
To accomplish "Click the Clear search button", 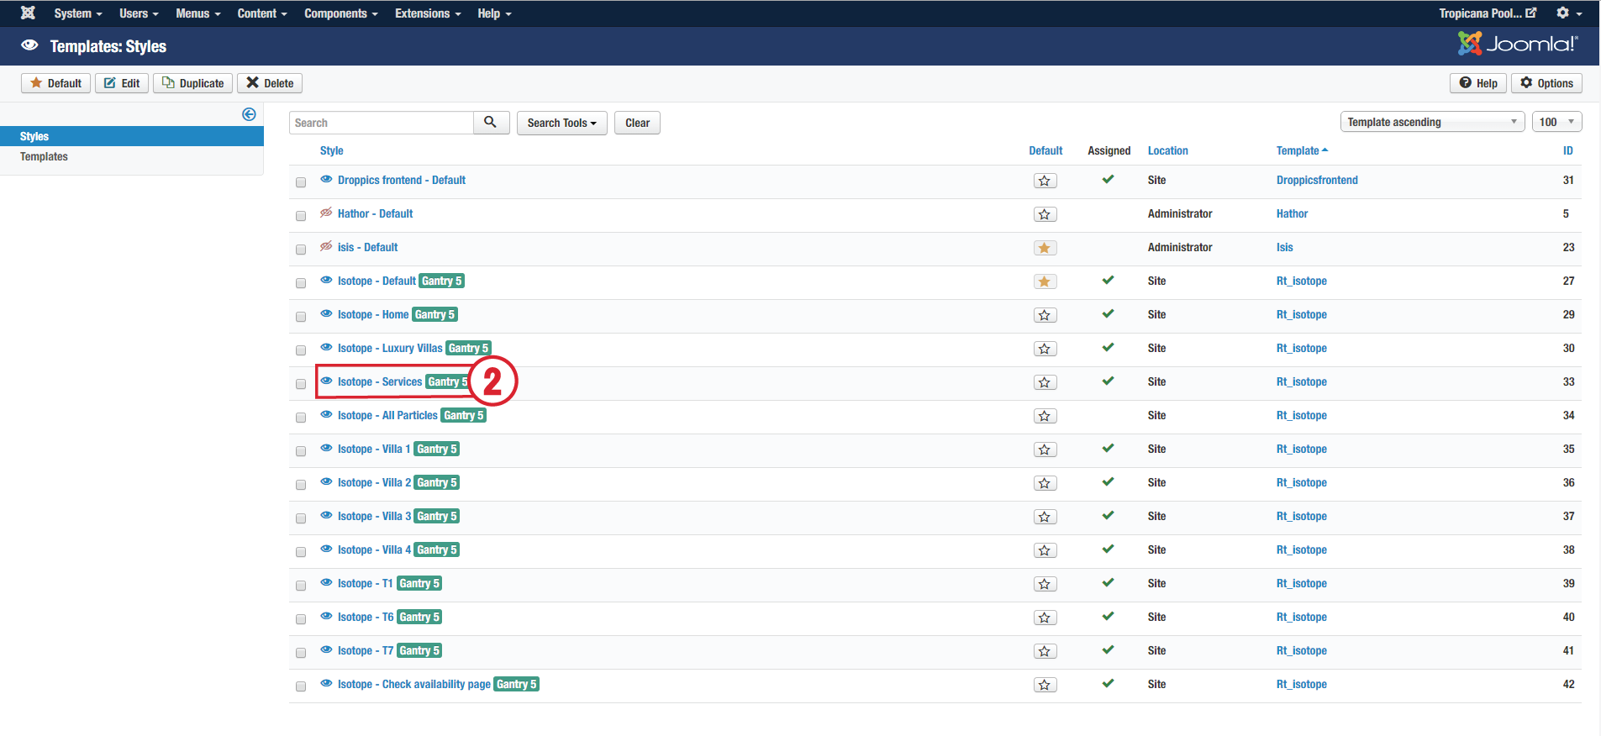I will point(637,123).
